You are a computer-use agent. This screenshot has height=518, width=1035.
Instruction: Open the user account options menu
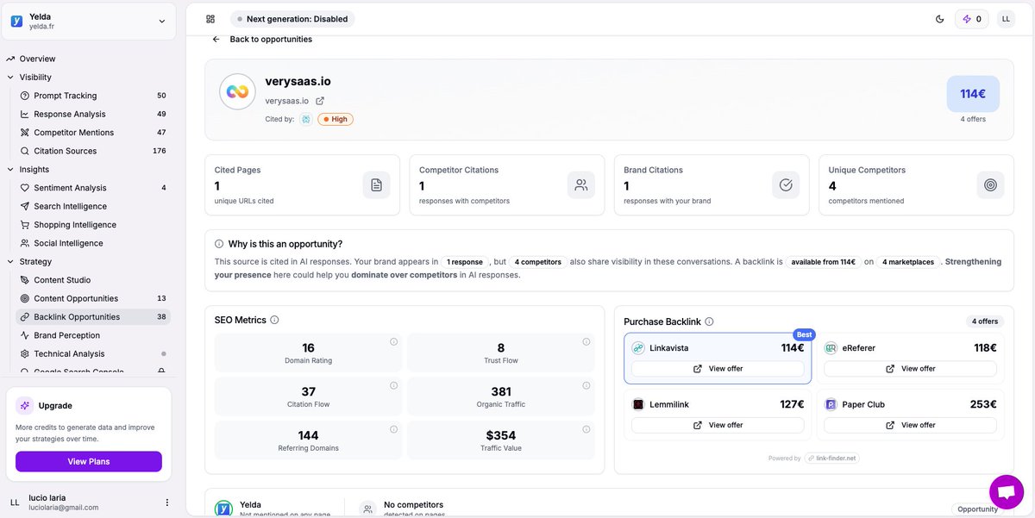tap(166, 502)
